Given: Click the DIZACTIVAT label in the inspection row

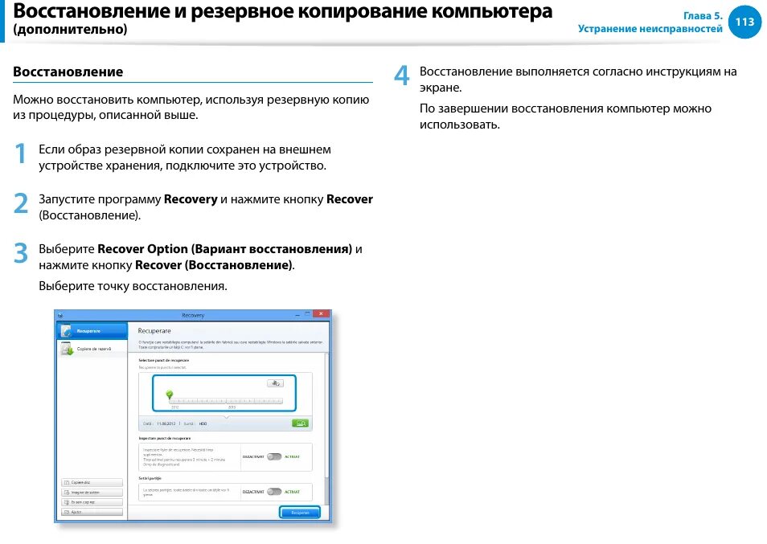Looking at the screenshot, I should click(x=253, y=457).
